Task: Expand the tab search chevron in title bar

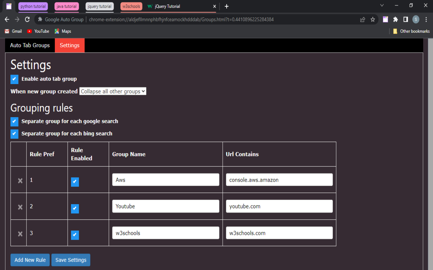Action: click(382, 5)
